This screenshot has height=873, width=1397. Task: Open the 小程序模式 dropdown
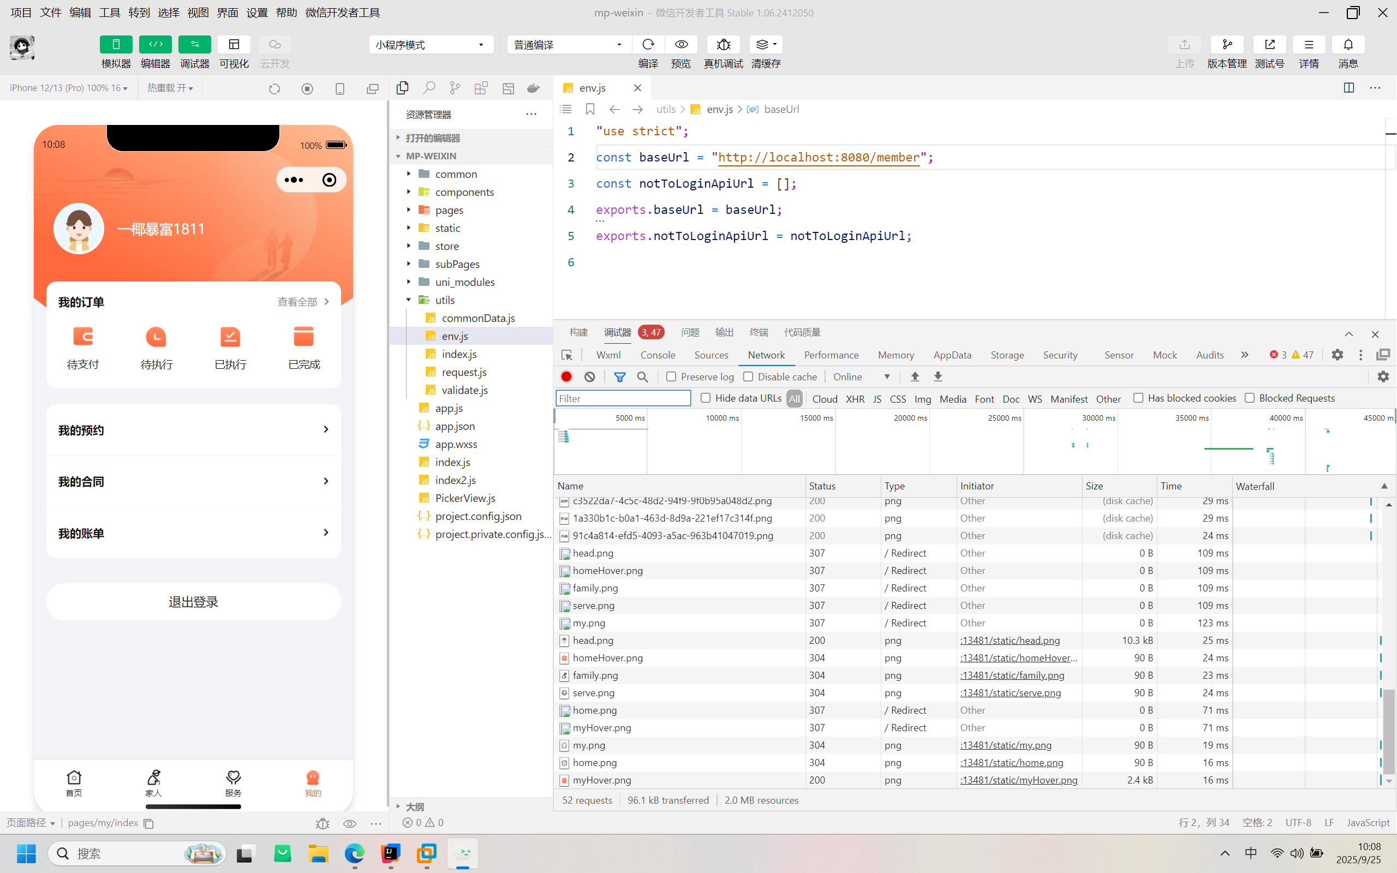pyautogui.click(x=431, y=44)
